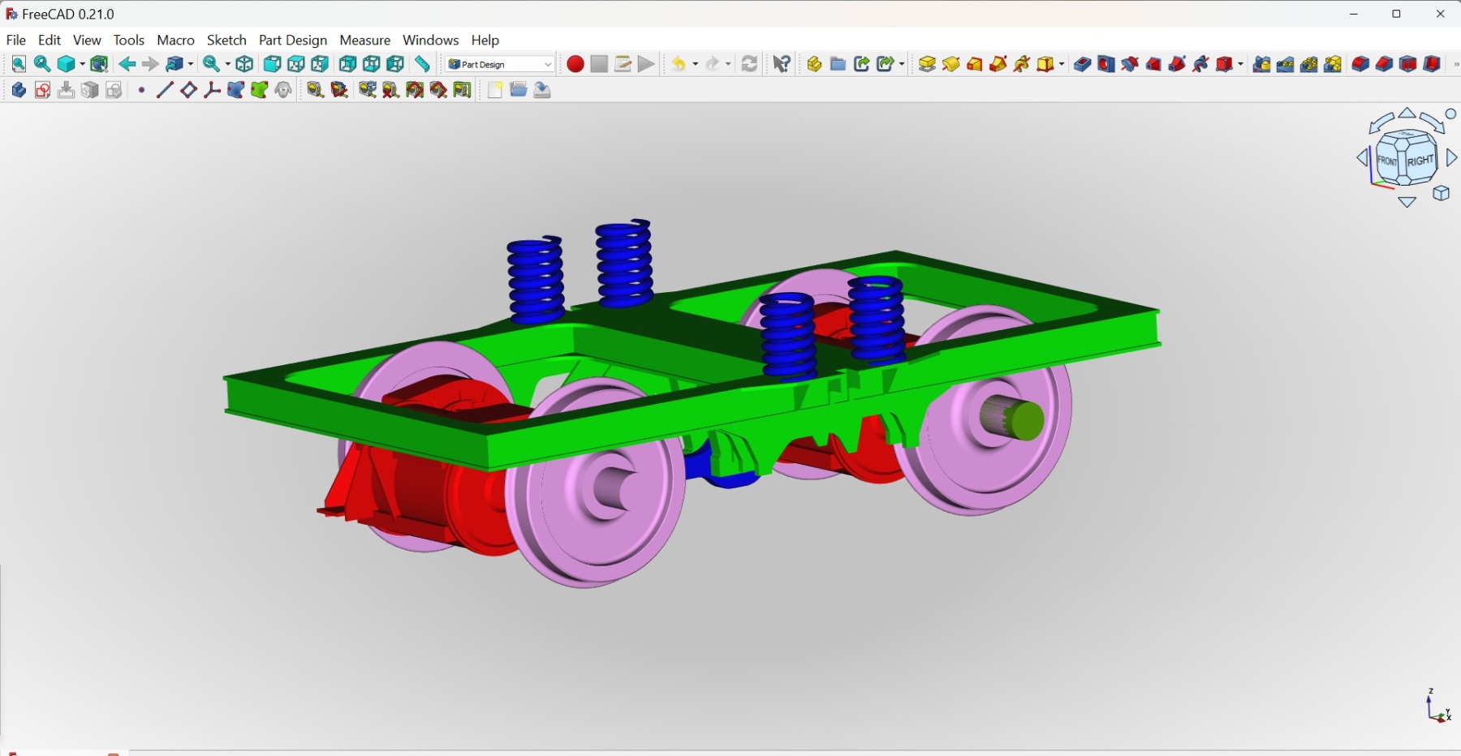The width and height of the screenshot is (1461, 756).
Task: Create a datum line
Action: pyautogui.click(x=165, y=90)
